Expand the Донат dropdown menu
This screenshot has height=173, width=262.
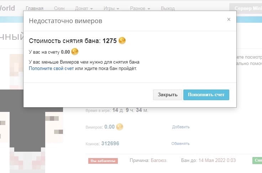tap(84, 8)
